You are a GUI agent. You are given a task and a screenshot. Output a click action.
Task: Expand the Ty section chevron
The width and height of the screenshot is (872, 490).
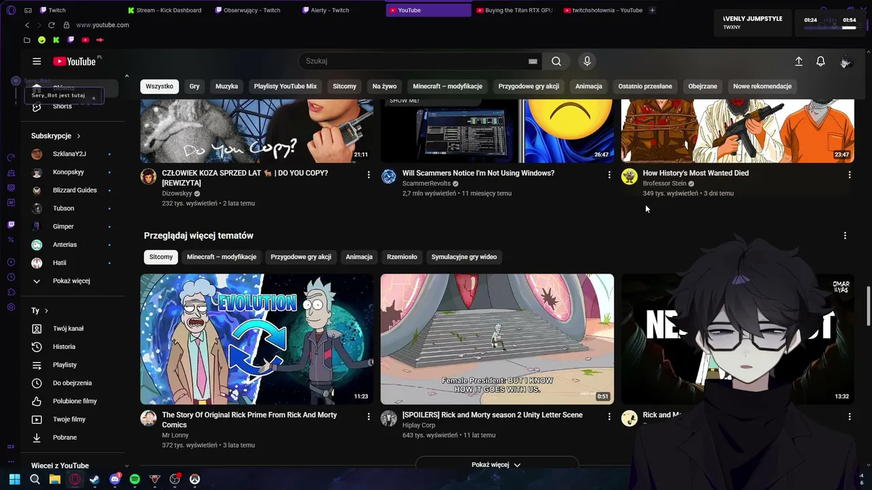click(46, 311)
